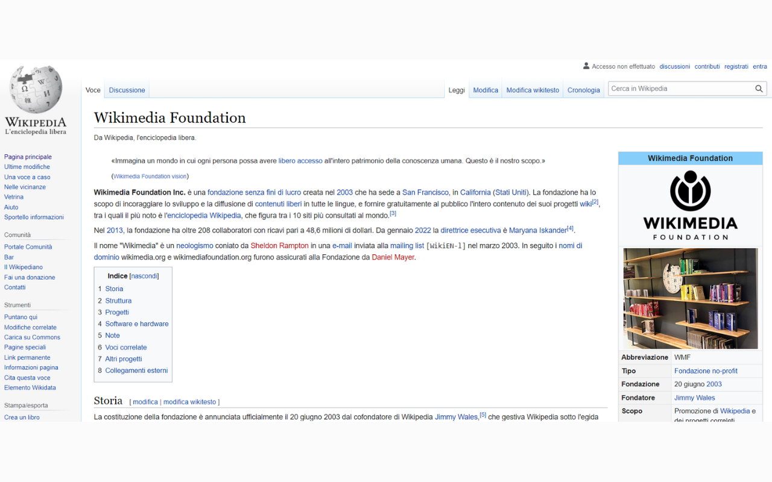Viewport: 772px width, 482px height.
Task: Click Cita questa voce
Action: click(27, 378)
